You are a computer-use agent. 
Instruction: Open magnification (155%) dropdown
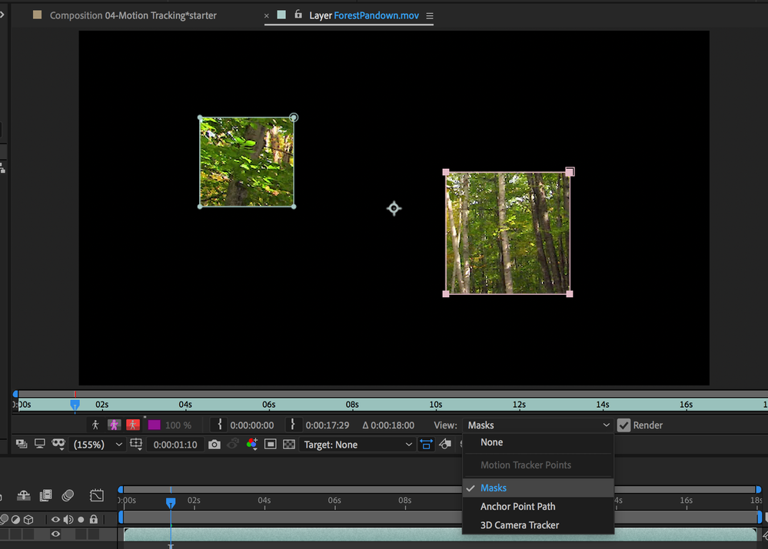pos(98,445)
